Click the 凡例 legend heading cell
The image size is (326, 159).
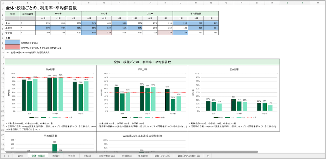point(8,38)
